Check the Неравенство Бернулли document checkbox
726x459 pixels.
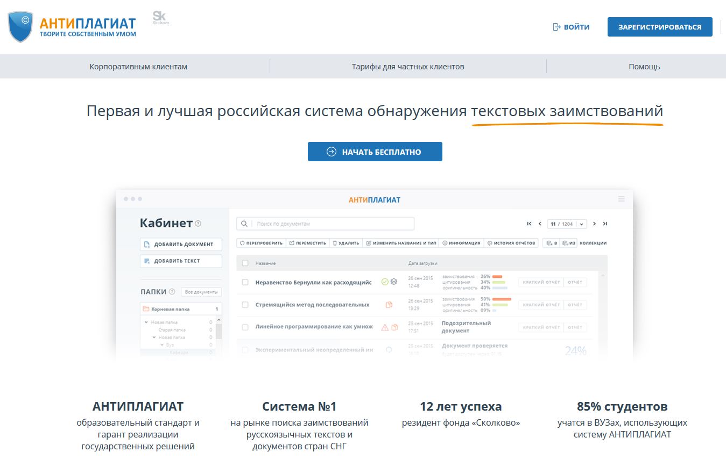tap(245, 282)
